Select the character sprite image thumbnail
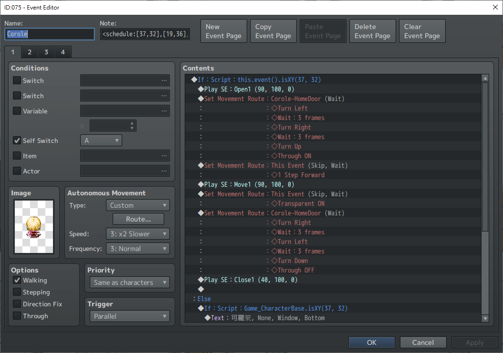The height and width of the screenshot is (353, 503). (x=34, y=226)
